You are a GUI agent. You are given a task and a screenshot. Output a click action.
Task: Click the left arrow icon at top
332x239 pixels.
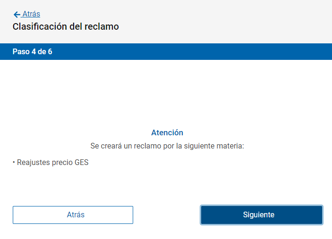pyautogui.click(x=17, y=15)
